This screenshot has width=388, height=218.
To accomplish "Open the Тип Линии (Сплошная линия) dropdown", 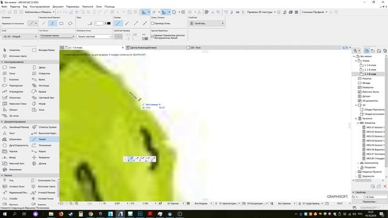I will 56,36.
